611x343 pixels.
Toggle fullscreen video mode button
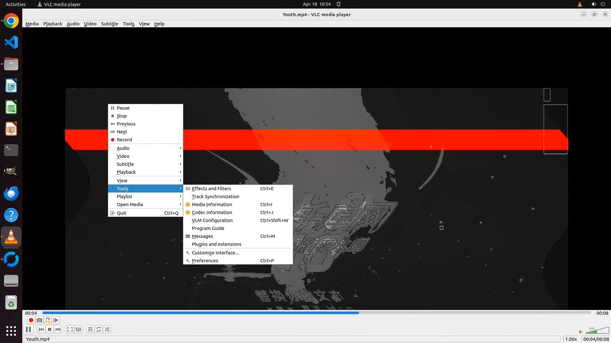pyautogui.click(x=70, y=329)
